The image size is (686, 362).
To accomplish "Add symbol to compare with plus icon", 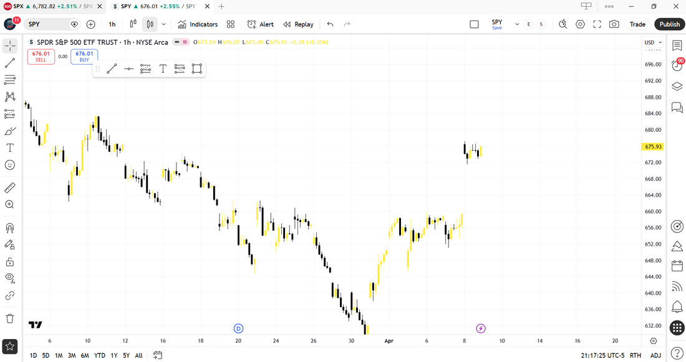I will (x=90, y=24).
